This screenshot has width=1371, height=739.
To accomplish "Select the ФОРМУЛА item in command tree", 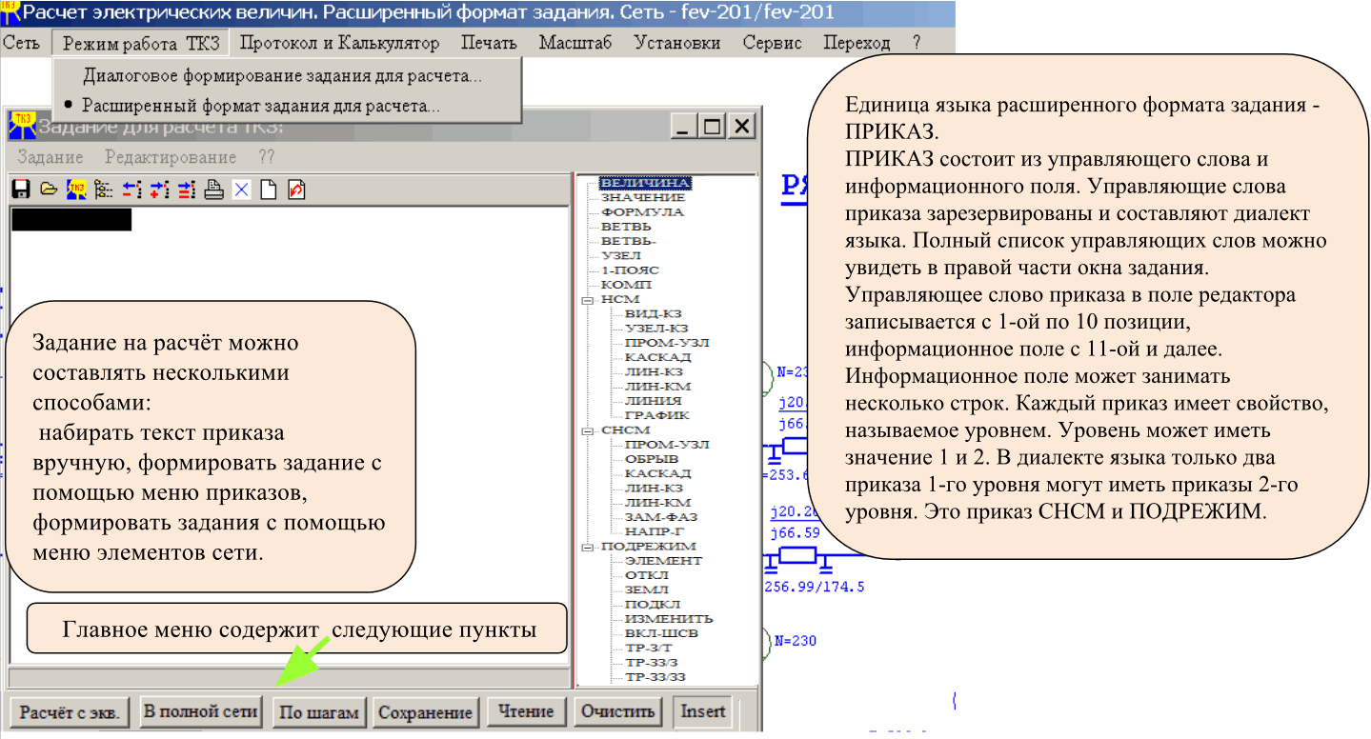I will [x=642, y=211].
